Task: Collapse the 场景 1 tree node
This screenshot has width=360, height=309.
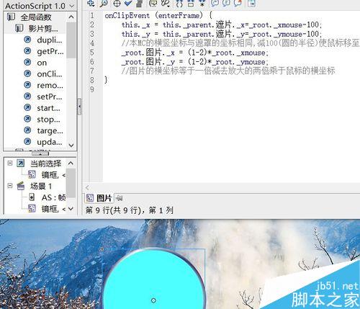Action: click(10, 186)
